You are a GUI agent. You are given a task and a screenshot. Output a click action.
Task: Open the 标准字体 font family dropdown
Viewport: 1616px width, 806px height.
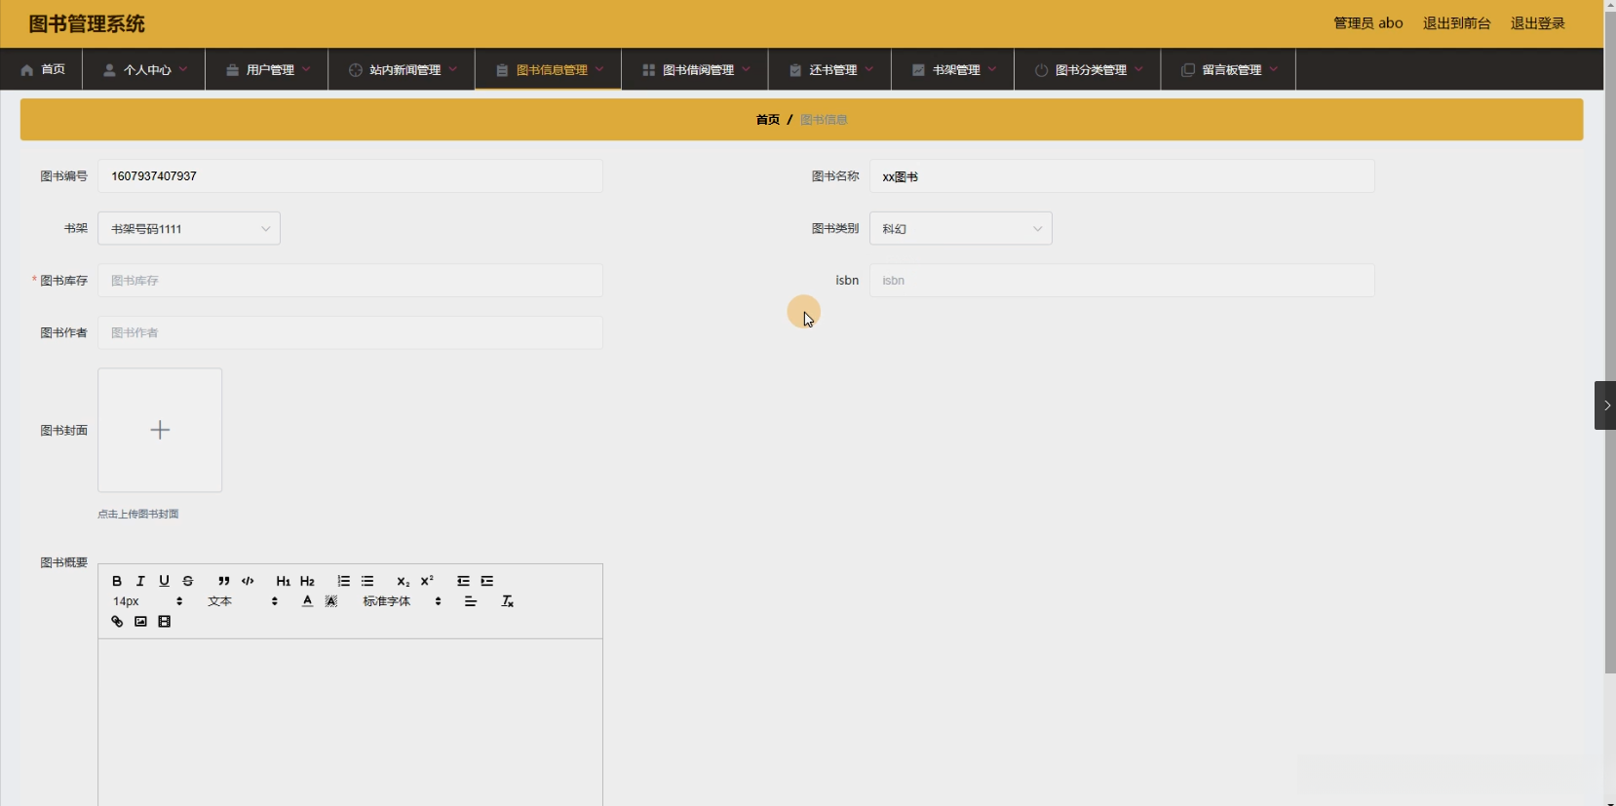(403, 601)
